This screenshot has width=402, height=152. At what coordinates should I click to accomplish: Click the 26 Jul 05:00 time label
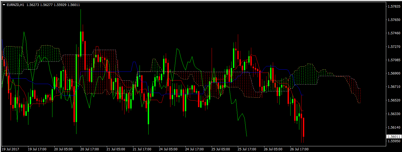point(273,149)
